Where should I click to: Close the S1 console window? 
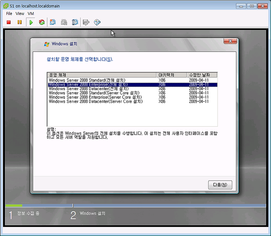pyautogui.click(x=263, y=6)
